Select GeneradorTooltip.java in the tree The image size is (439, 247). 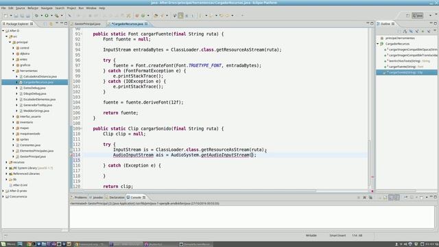point(38,105)
